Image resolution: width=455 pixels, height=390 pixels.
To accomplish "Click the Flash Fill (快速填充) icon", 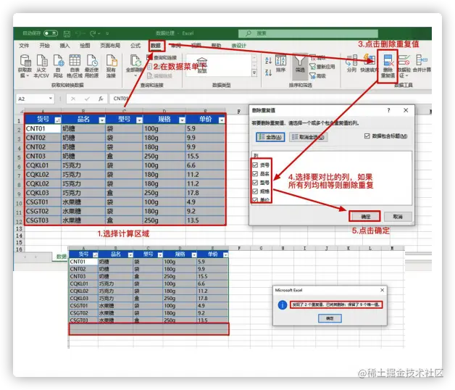I will [369, 60].
